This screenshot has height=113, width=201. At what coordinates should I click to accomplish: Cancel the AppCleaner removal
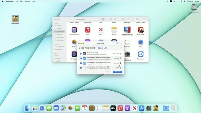108,72
